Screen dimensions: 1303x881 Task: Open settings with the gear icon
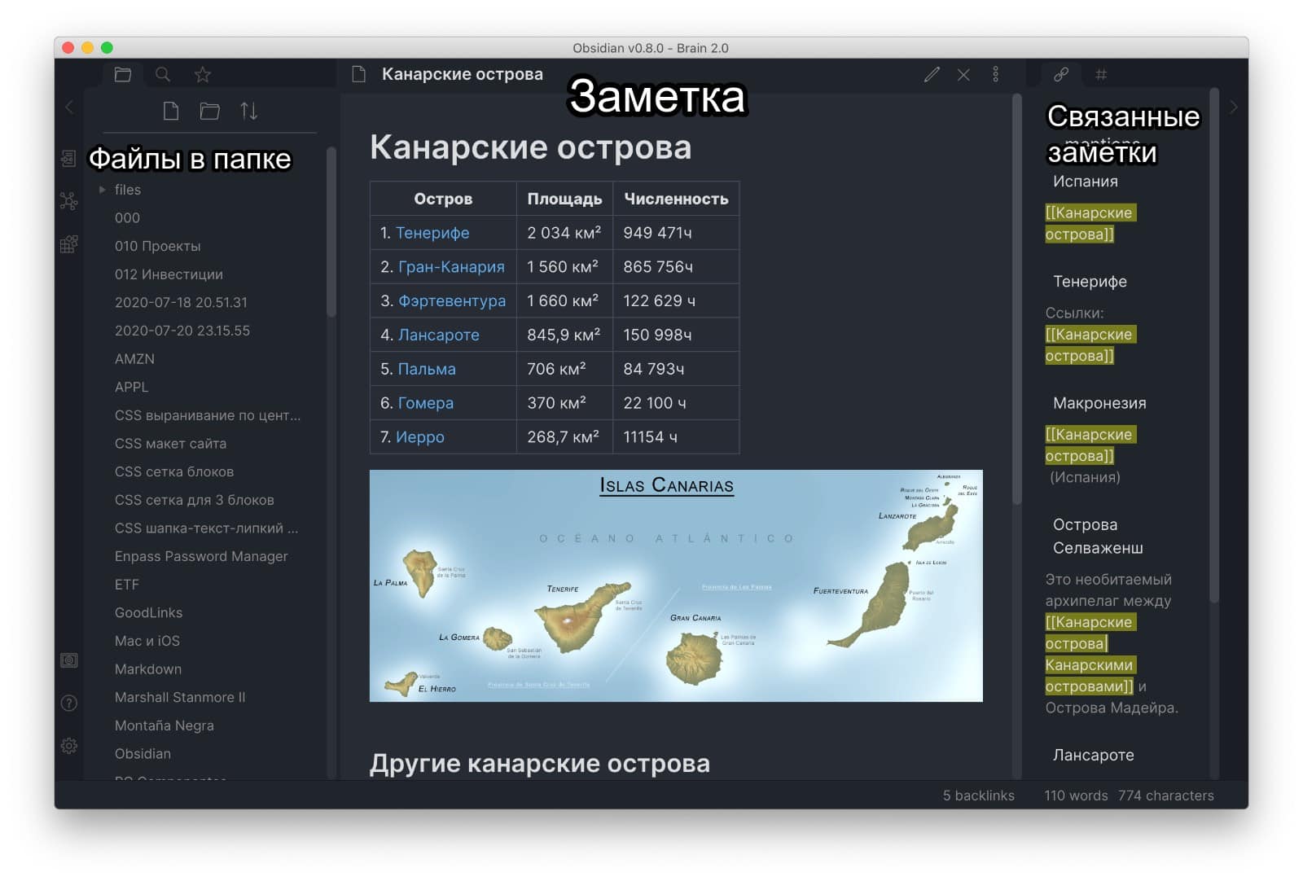[x=69, y=746]
